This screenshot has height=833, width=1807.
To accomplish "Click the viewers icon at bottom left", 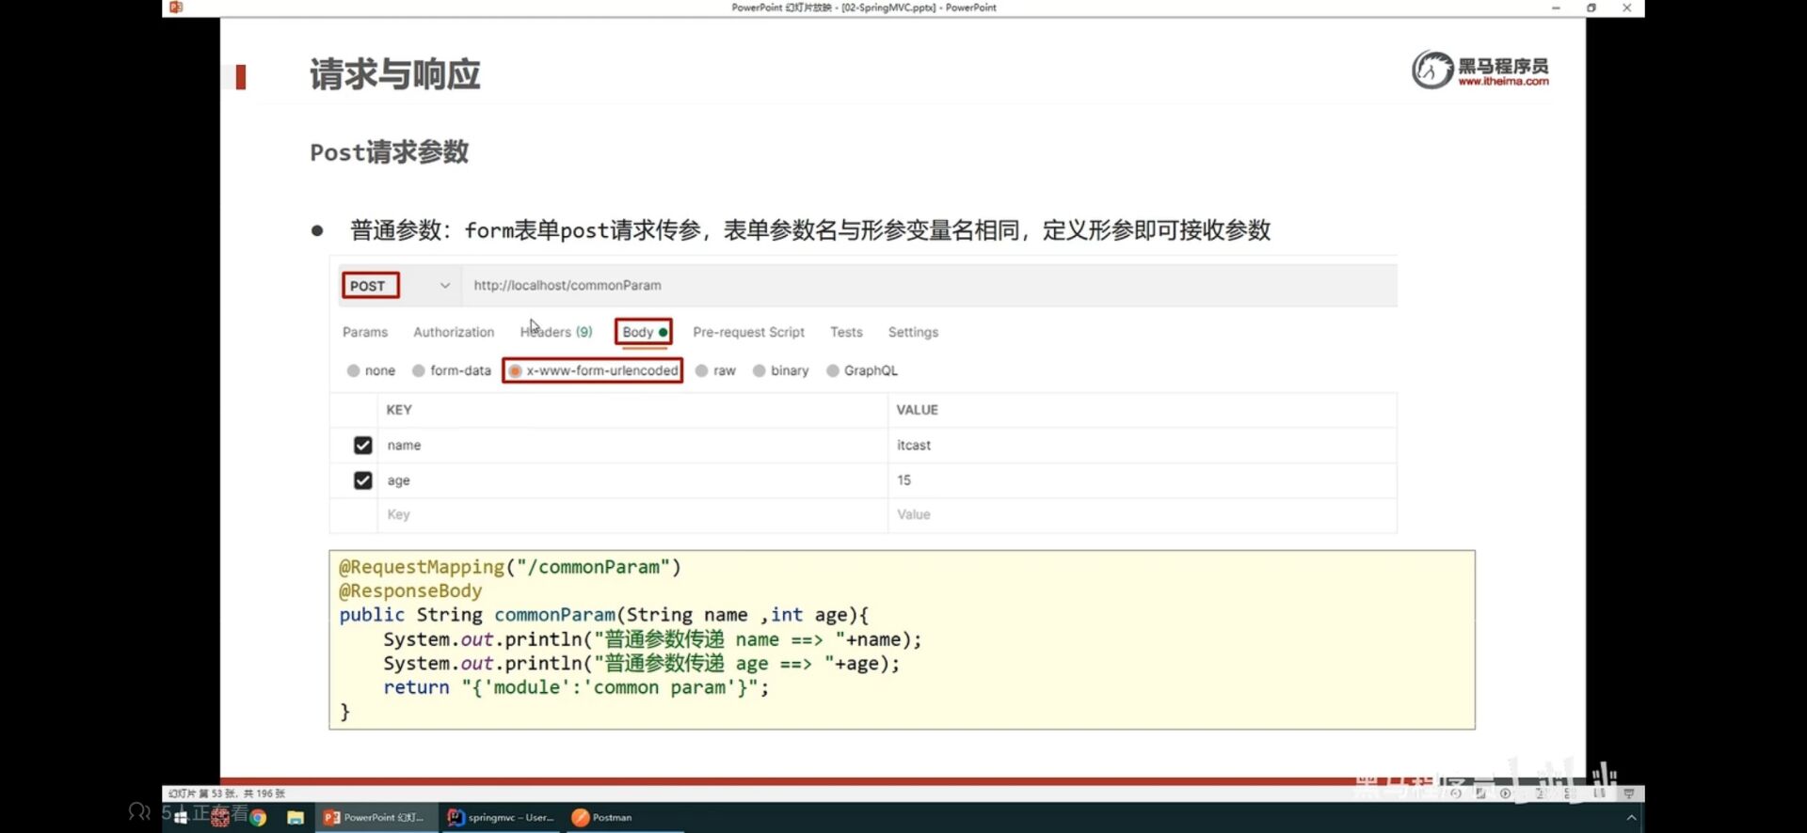I will [139, 811].
